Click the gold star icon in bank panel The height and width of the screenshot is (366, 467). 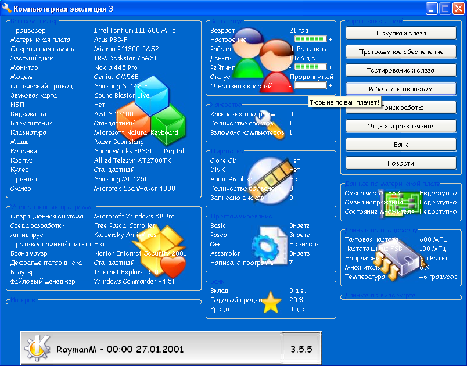(x=271, y=302)
